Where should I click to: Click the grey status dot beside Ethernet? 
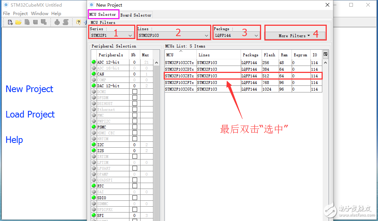tap(94, 109)
